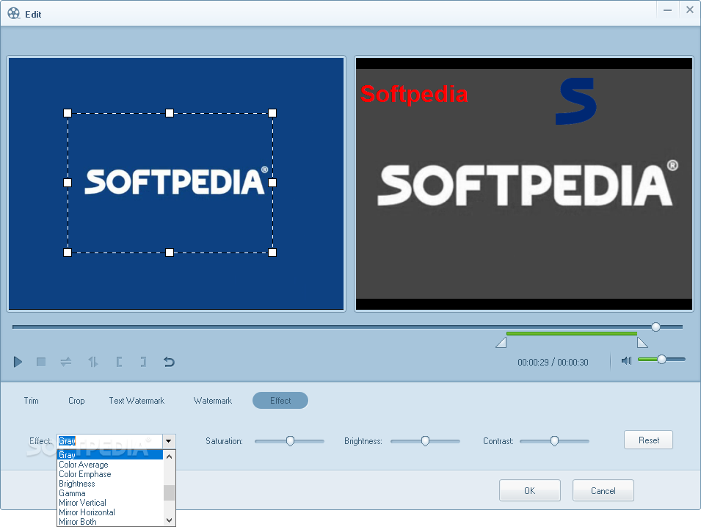The image size is (701, 527).
Task: Adjust the volume slider
Action: coord(661,359)
